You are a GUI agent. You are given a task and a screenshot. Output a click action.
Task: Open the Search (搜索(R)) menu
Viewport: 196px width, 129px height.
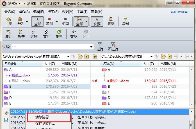[x=53, y=12]
